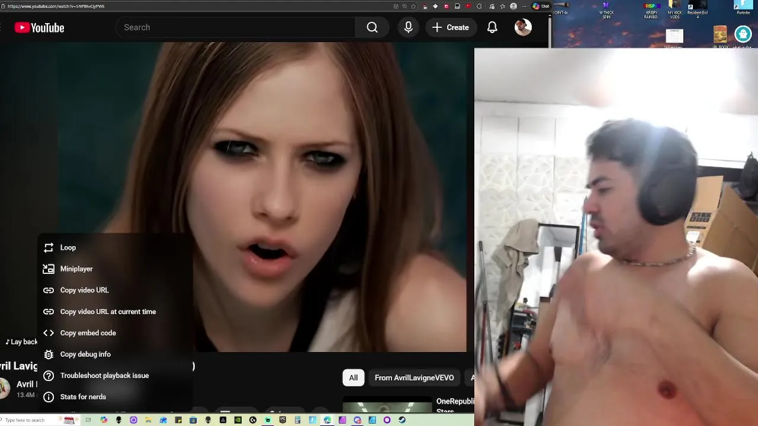Open Task View on taskbar
Screen dimensions: 758x426
pos(88,420)
